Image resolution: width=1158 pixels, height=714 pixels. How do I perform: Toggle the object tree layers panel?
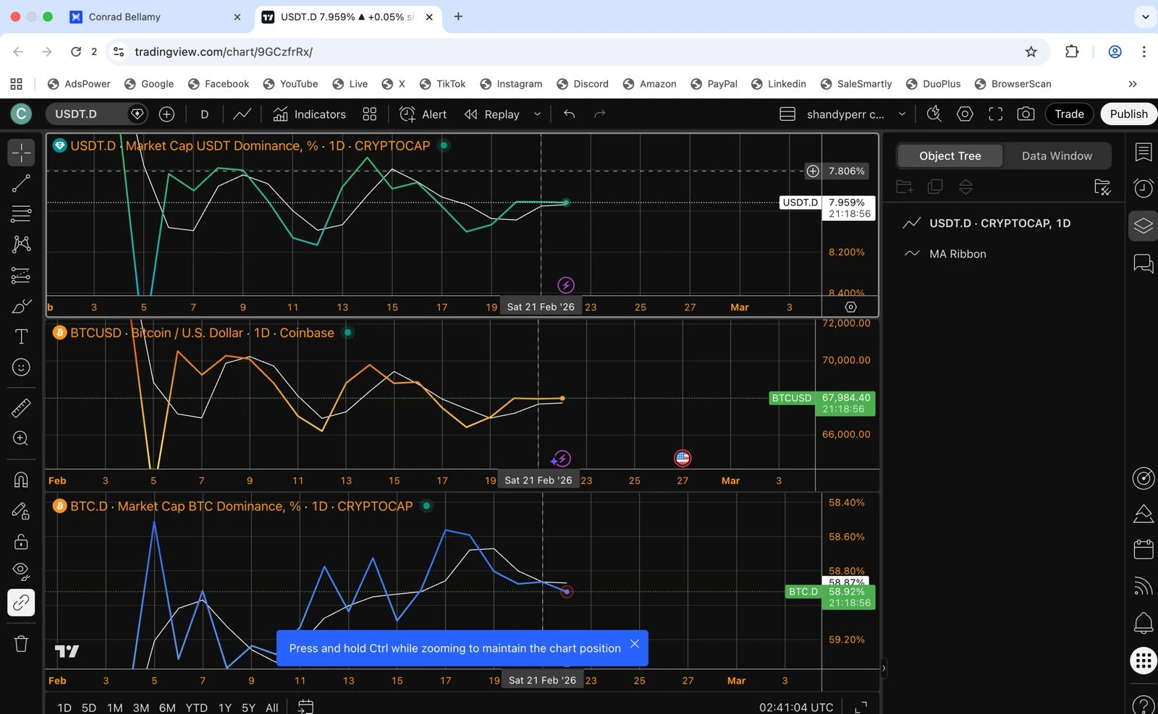[x=1144, y=226]
